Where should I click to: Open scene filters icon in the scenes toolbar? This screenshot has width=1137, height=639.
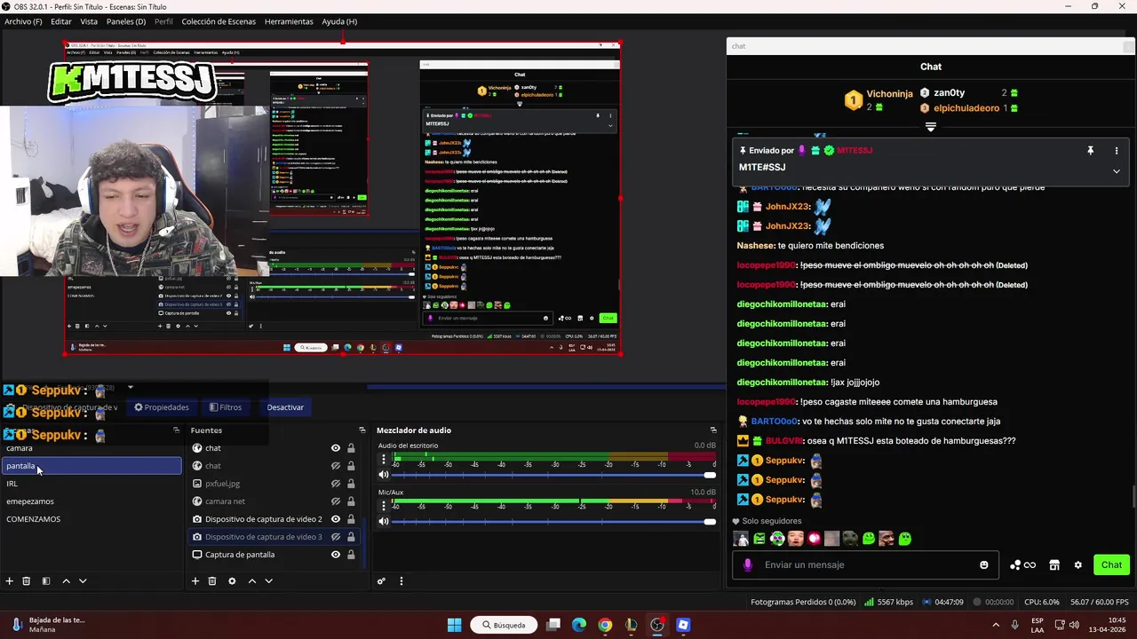[x=45, y=581]
